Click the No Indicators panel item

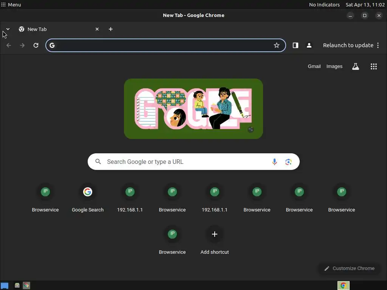pyautogui.click(x=324, y=5)
